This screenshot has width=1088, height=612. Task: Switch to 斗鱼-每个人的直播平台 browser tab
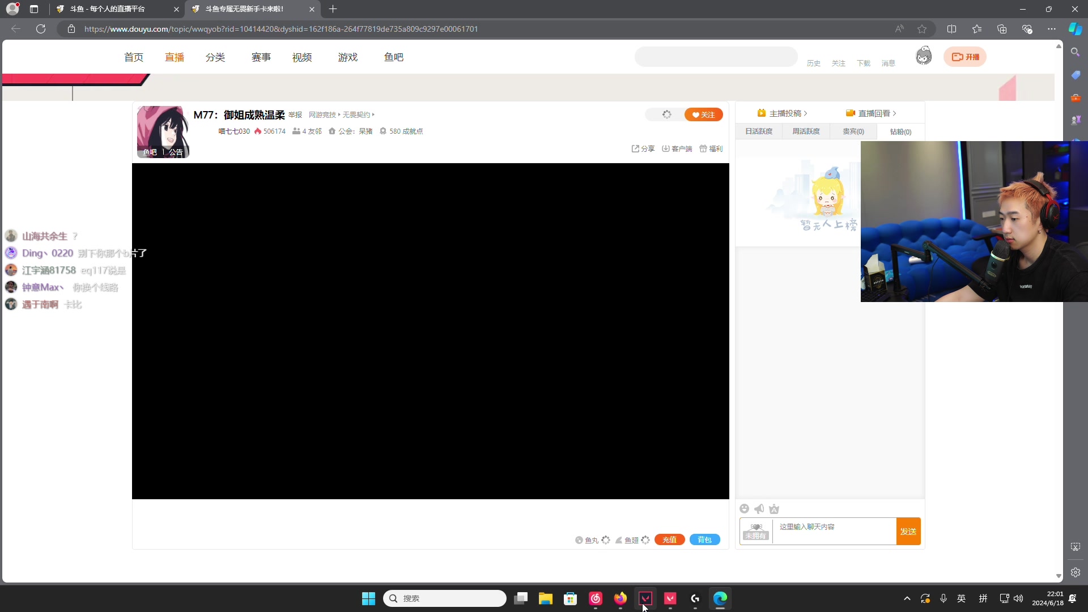[116, 9]
